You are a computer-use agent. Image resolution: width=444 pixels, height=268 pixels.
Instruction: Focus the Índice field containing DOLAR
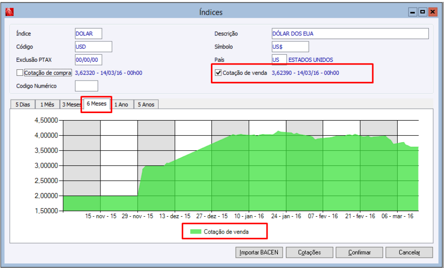click(x=88, y=33)
